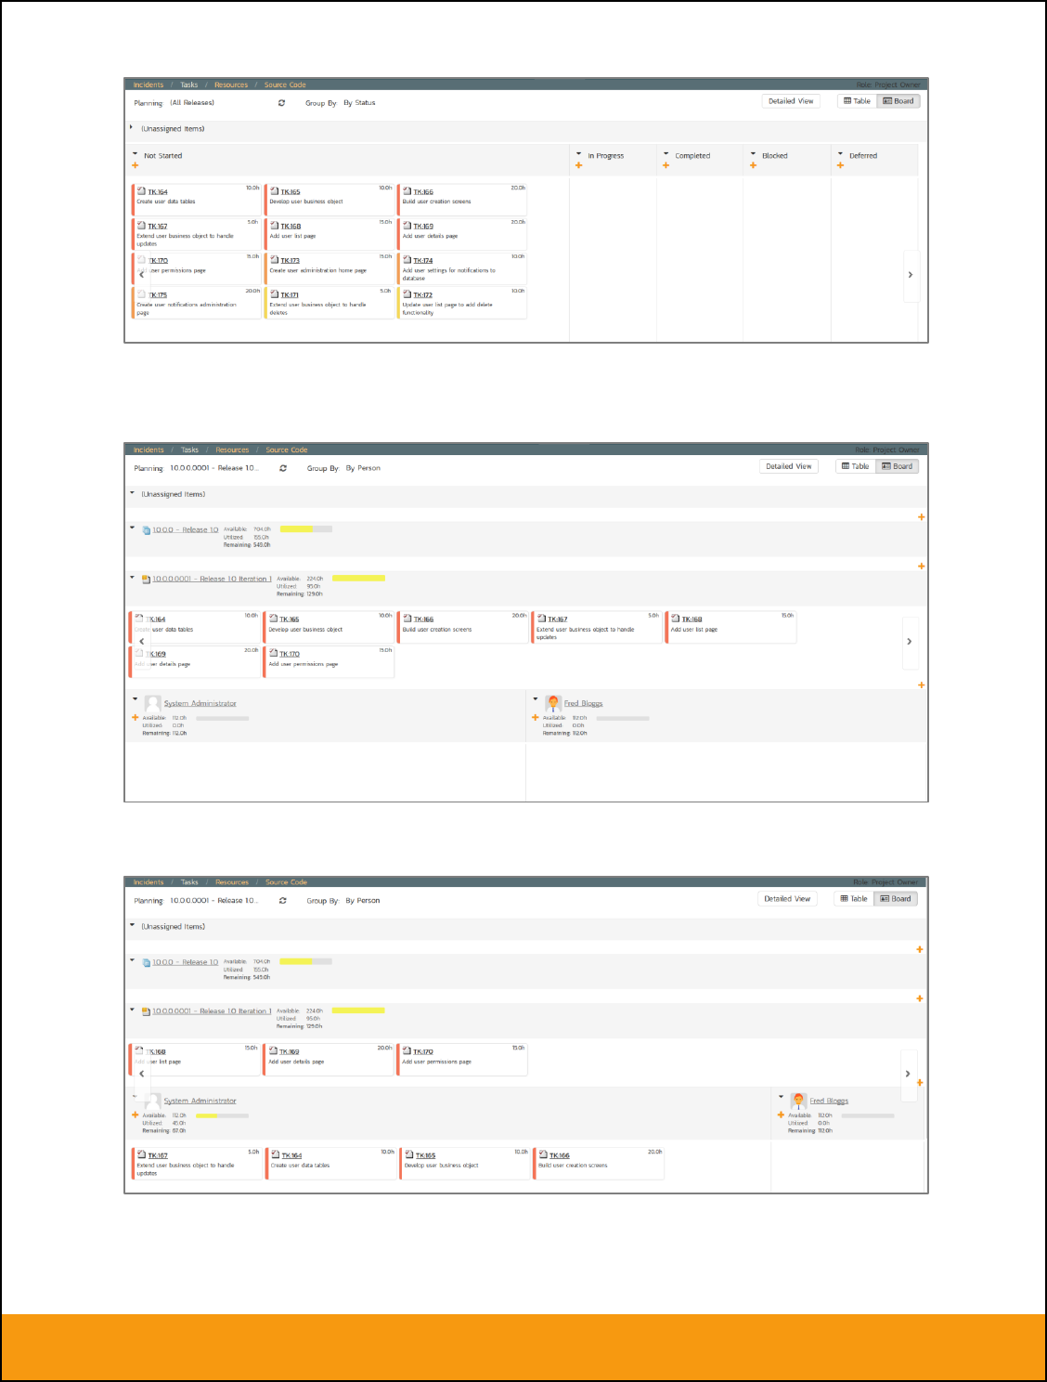Screen dimensions: 1047x1382
Task: Open Incidents menu in the top screenshot
Action: pyautogui.click(x=149, y=85)
